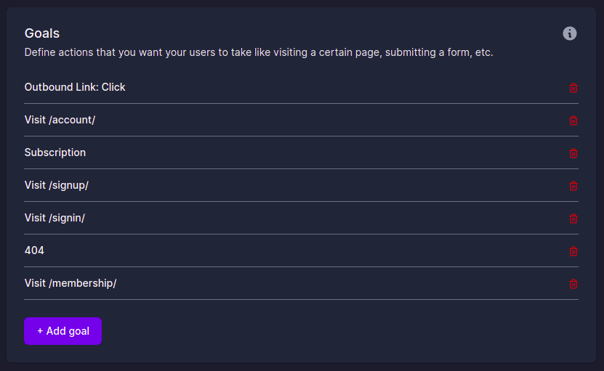Viewport: 604px width, 371px height.
Task: Click the + Add goal button
Action: coord(63,331)
